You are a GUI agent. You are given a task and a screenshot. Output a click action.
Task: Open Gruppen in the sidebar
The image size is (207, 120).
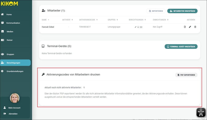click(10, 54)
